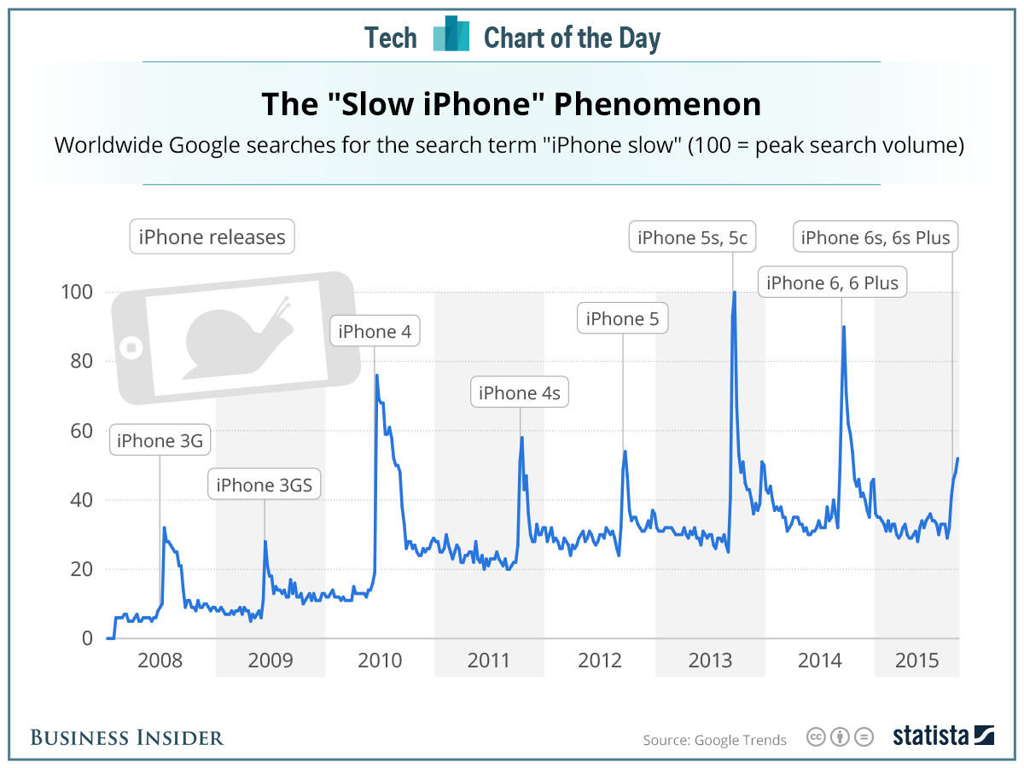This screenshot has width=1024, height=768.
Task: Click the attribution person icon
Action: (x=841, y=737)
